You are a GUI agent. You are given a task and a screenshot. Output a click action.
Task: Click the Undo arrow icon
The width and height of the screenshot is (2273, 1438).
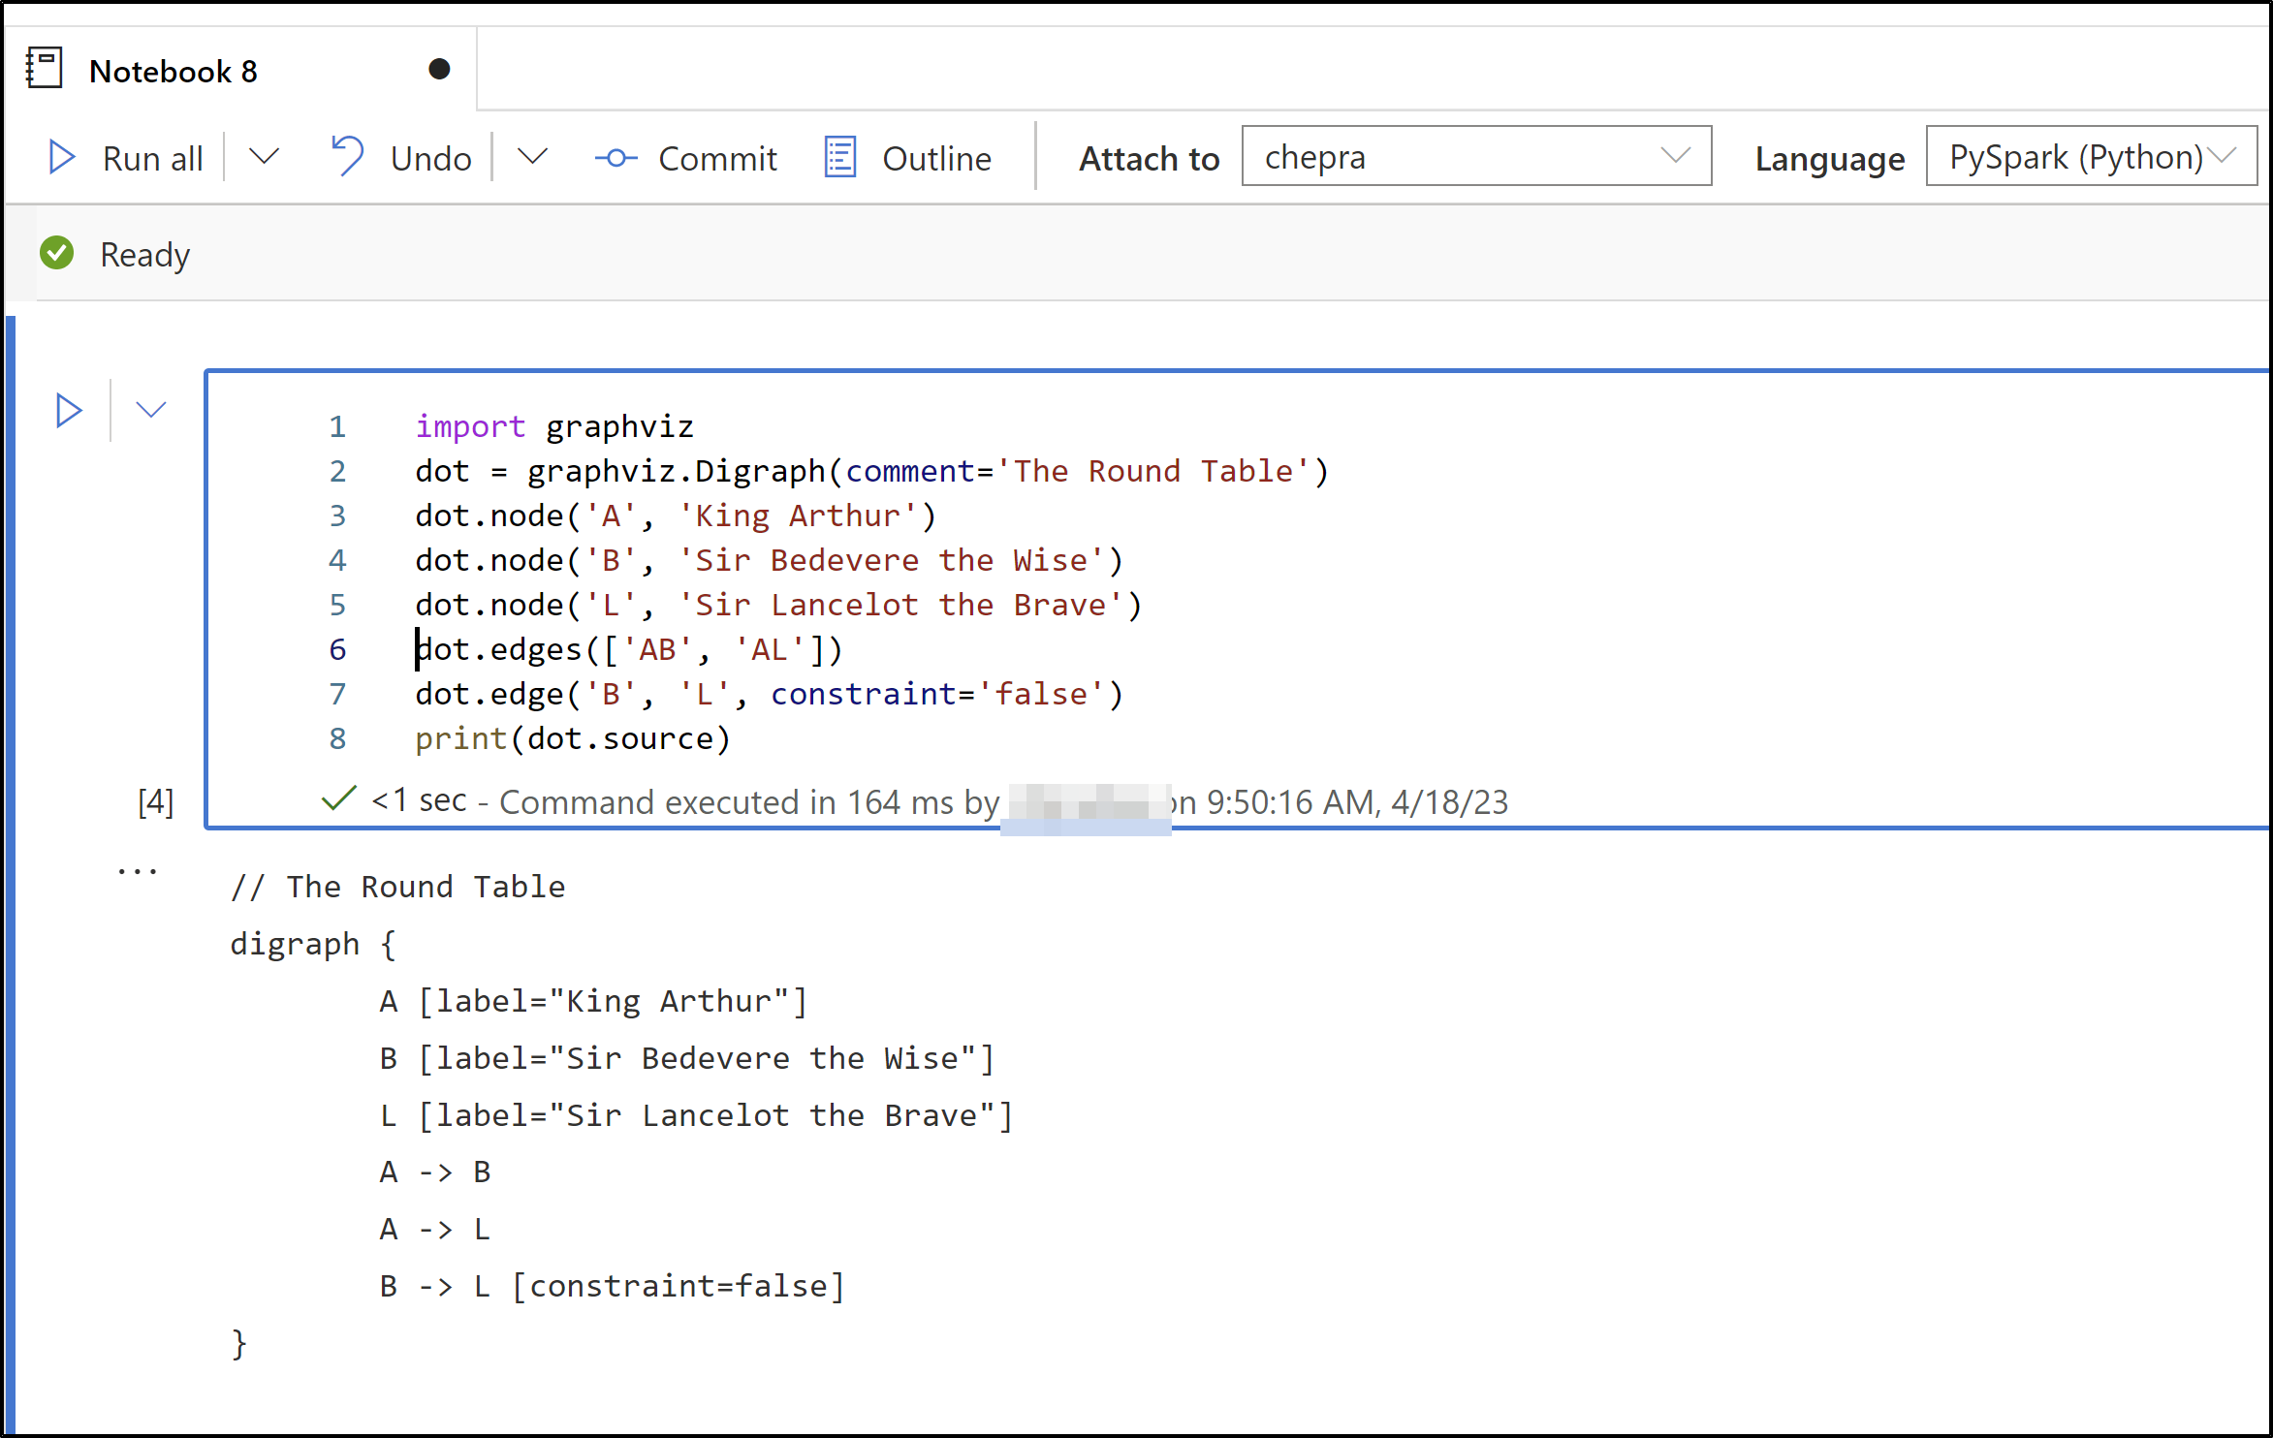[x=347, y=155]
